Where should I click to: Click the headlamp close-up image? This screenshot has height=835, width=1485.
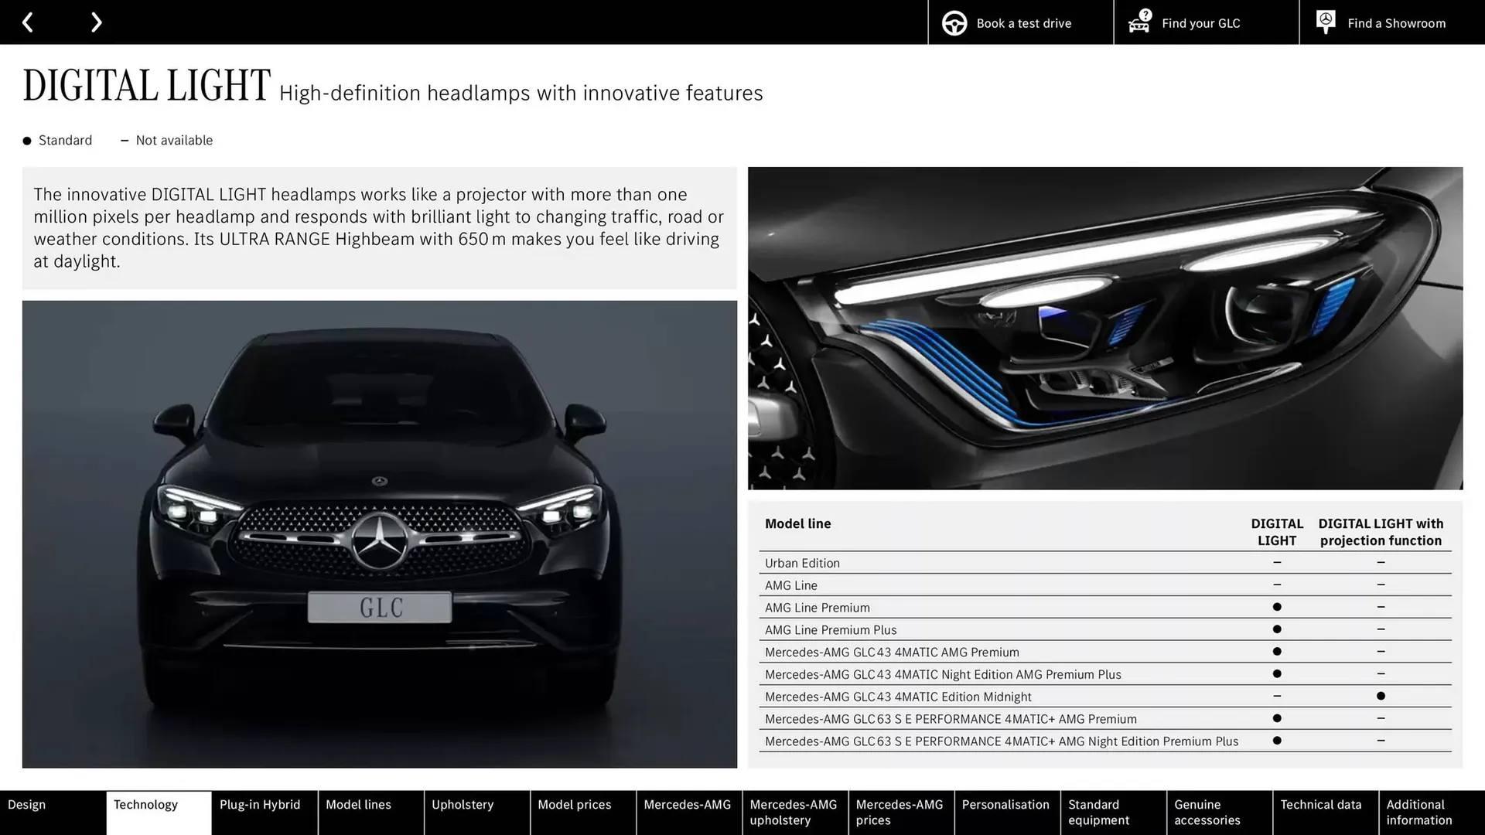coord(1105,328)
